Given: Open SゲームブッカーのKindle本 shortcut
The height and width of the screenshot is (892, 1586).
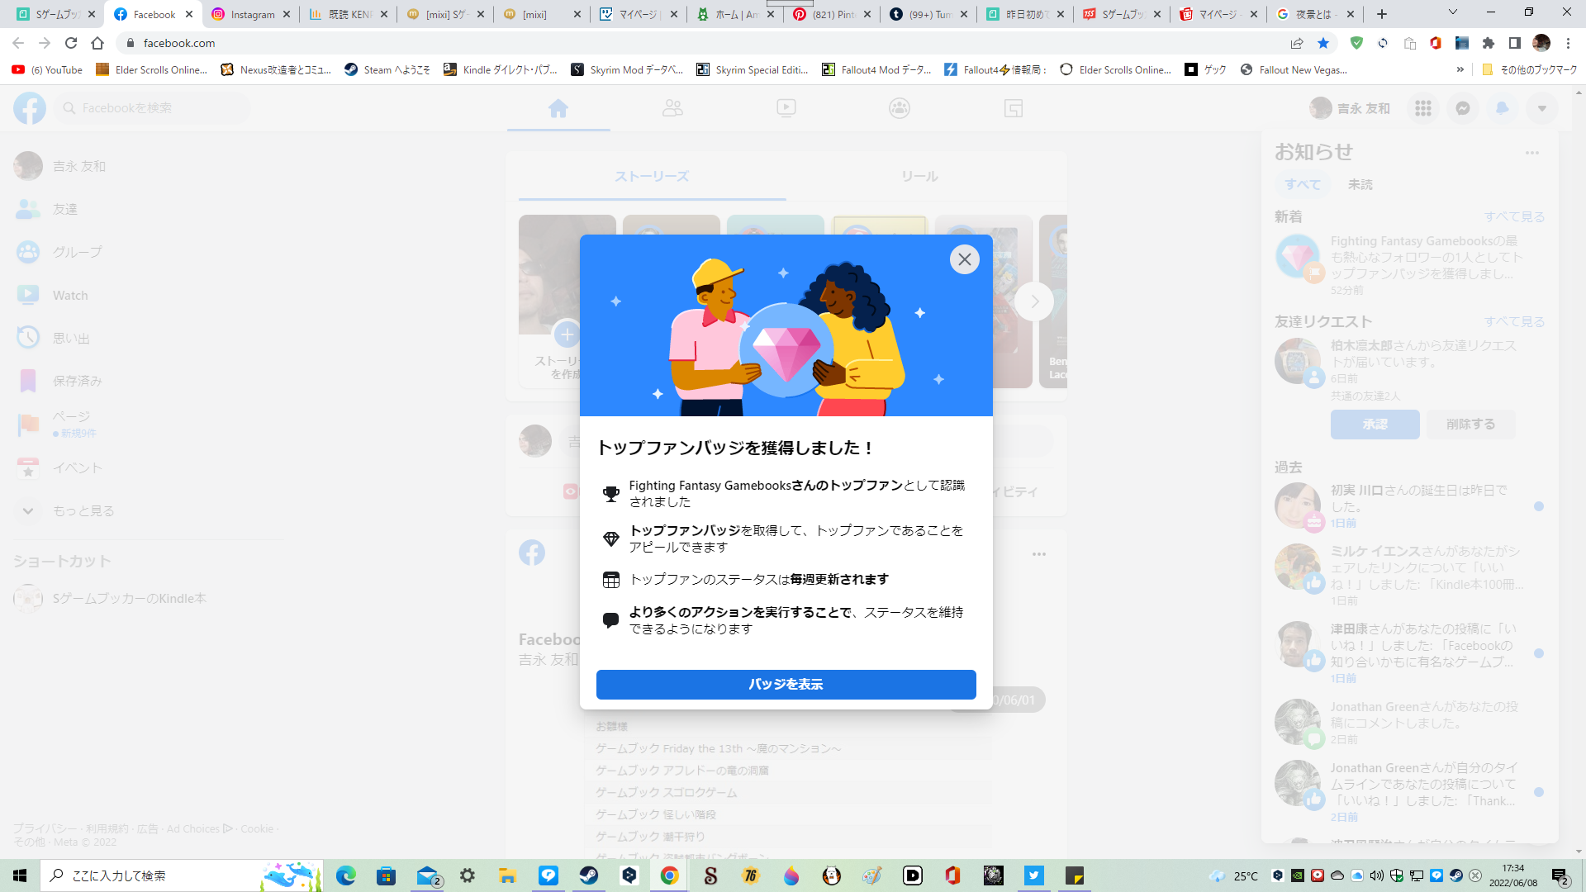Looking at the screenshot, I should coord(149,598).
